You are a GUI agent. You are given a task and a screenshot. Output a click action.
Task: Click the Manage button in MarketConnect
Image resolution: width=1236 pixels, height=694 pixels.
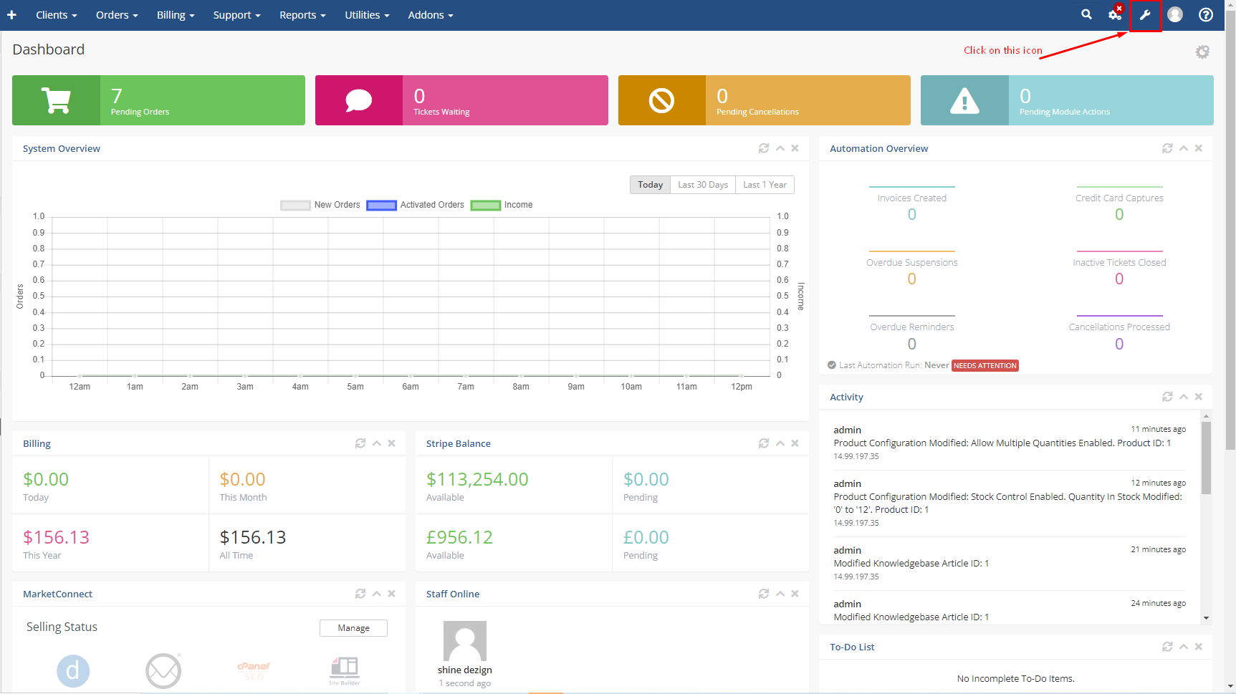click(353, 628)
